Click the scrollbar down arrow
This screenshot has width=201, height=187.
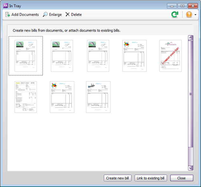(x=191, y=168)
